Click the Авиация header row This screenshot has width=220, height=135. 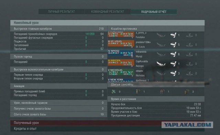click(59, 86)
